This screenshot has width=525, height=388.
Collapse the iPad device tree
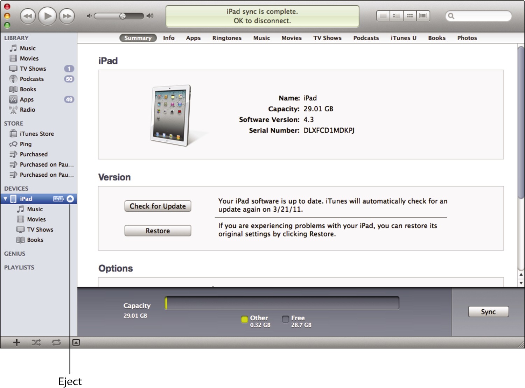[5, 199]
